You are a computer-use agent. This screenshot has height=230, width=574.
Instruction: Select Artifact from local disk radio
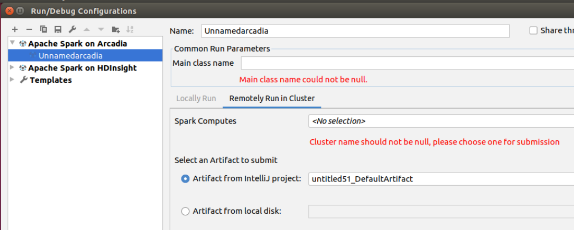click(x=186, y=211)
